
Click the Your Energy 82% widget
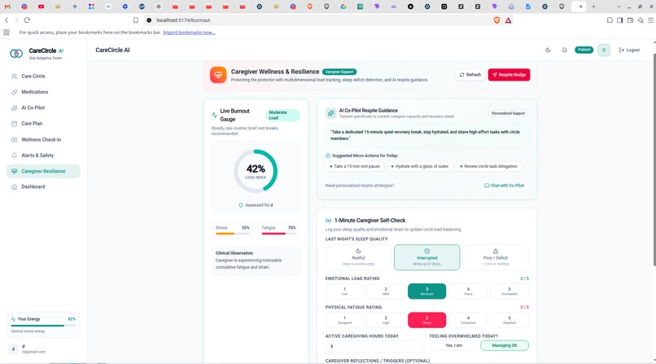pos(43,325)
